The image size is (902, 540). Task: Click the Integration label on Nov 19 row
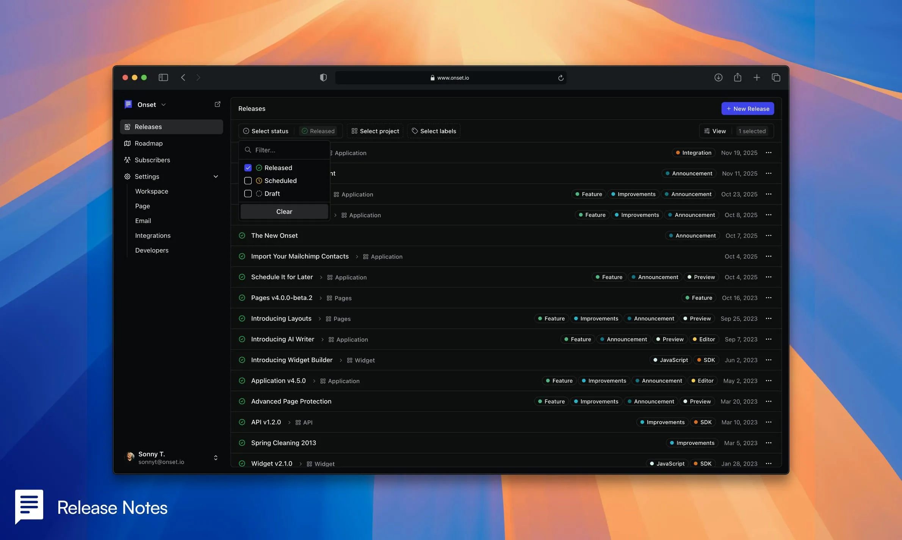(694, 153)
